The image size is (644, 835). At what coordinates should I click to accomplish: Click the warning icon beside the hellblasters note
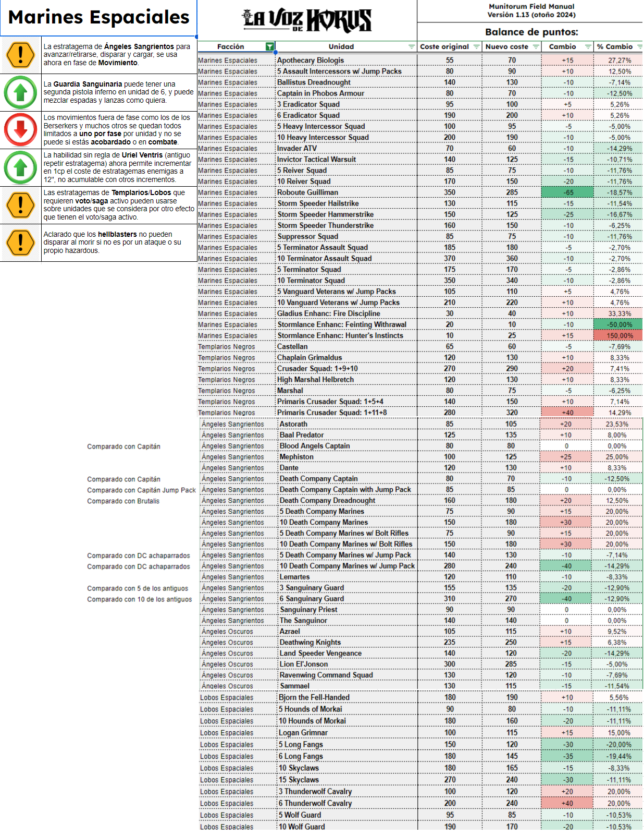click(20, 243)
